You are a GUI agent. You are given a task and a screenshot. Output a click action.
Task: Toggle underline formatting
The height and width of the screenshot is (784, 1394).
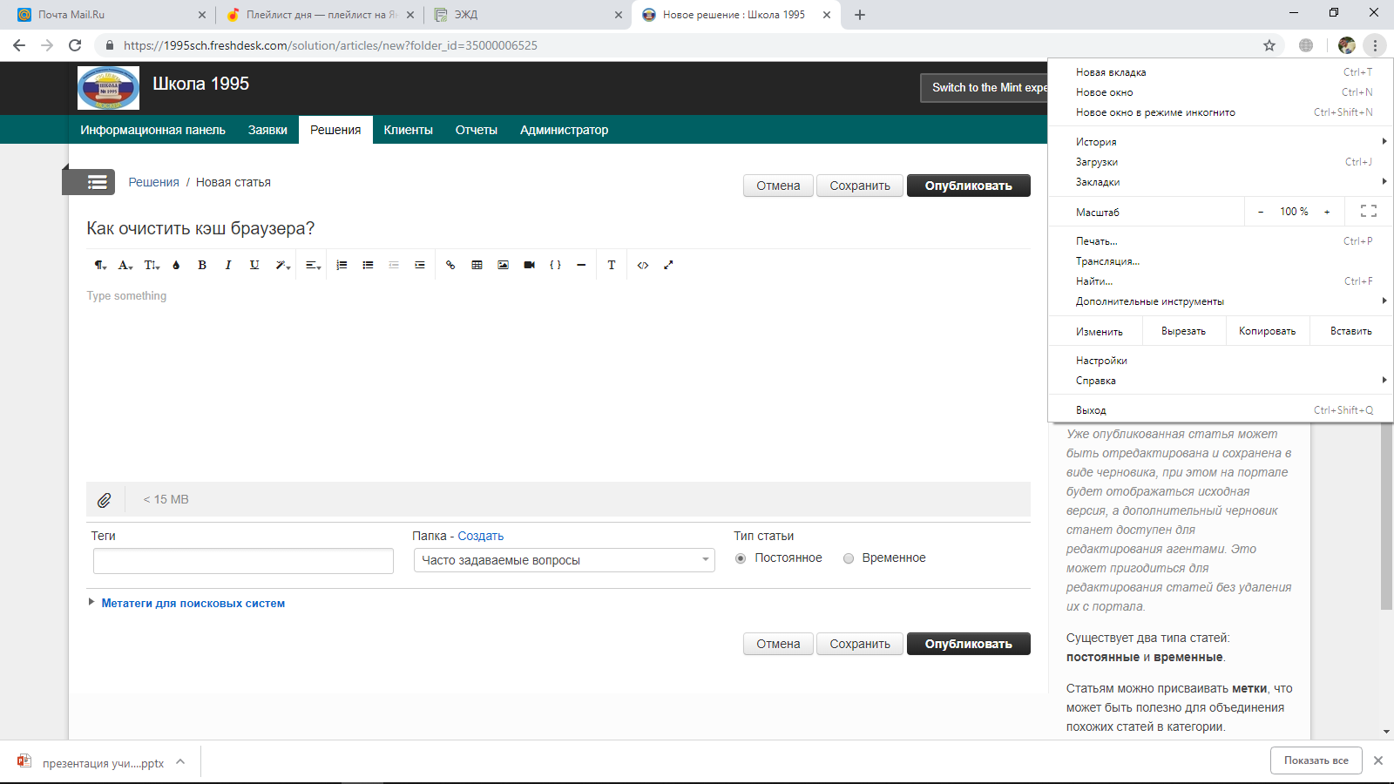pos(254,265)
